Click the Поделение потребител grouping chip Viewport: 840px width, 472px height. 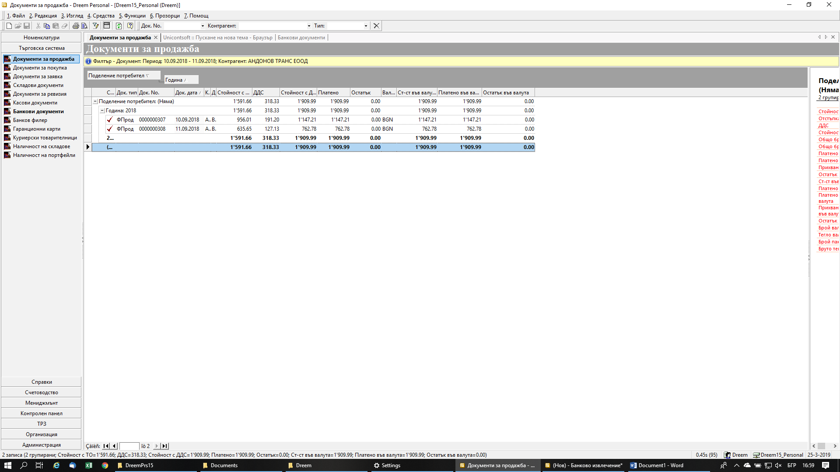pos(123,76)
